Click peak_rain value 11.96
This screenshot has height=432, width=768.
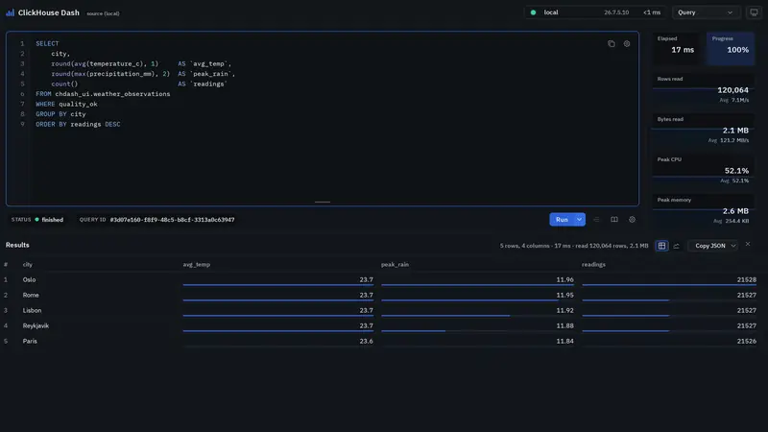[x=564, y=279]
